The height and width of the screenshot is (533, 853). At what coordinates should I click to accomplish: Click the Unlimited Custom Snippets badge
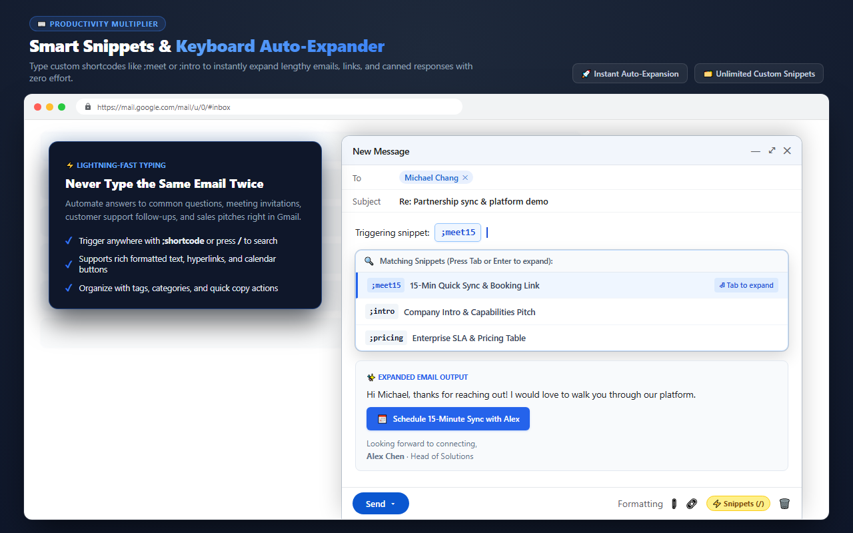pyautogui.click(x=759, y=73)
